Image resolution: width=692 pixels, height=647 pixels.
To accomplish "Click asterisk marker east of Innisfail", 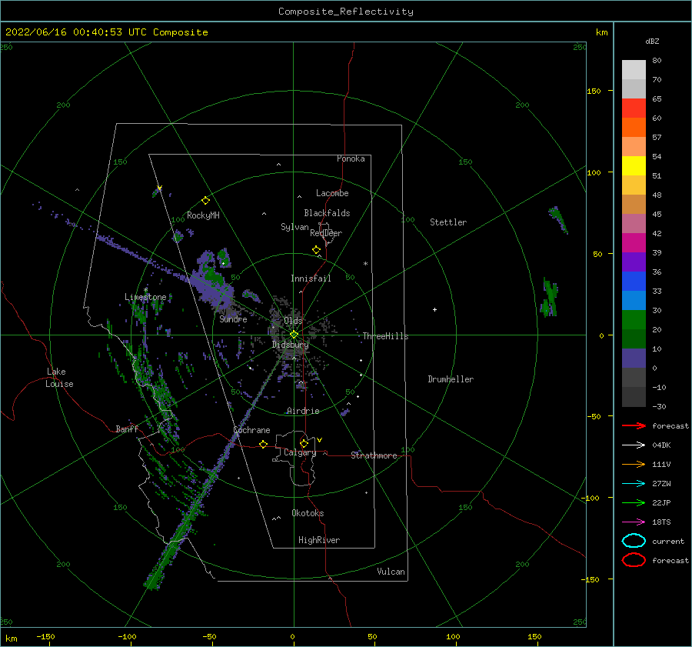I will [x=365, y=264].
